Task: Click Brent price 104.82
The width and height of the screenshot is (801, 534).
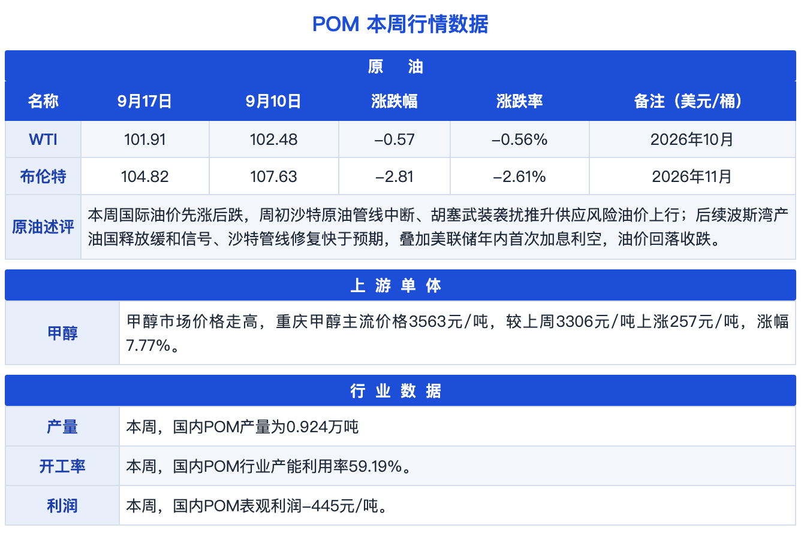Action: click(x=144, y=177)
